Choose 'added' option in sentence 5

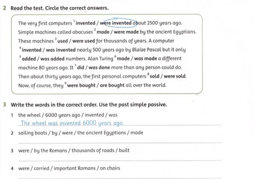pos(29,59)
